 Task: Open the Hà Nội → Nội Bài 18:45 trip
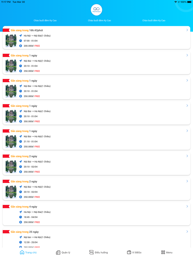click(x=96, y=214)
